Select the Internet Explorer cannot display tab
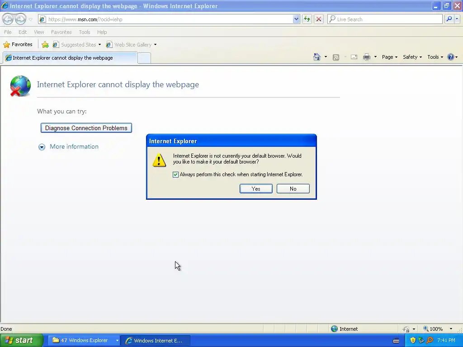The height and width of the screenshot is (347, 463). tap(70, 58)
